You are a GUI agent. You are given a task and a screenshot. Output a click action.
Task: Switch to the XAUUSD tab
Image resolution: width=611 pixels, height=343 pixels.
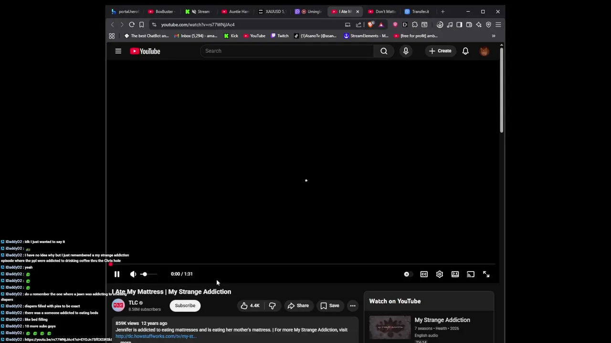coord(273,11)
